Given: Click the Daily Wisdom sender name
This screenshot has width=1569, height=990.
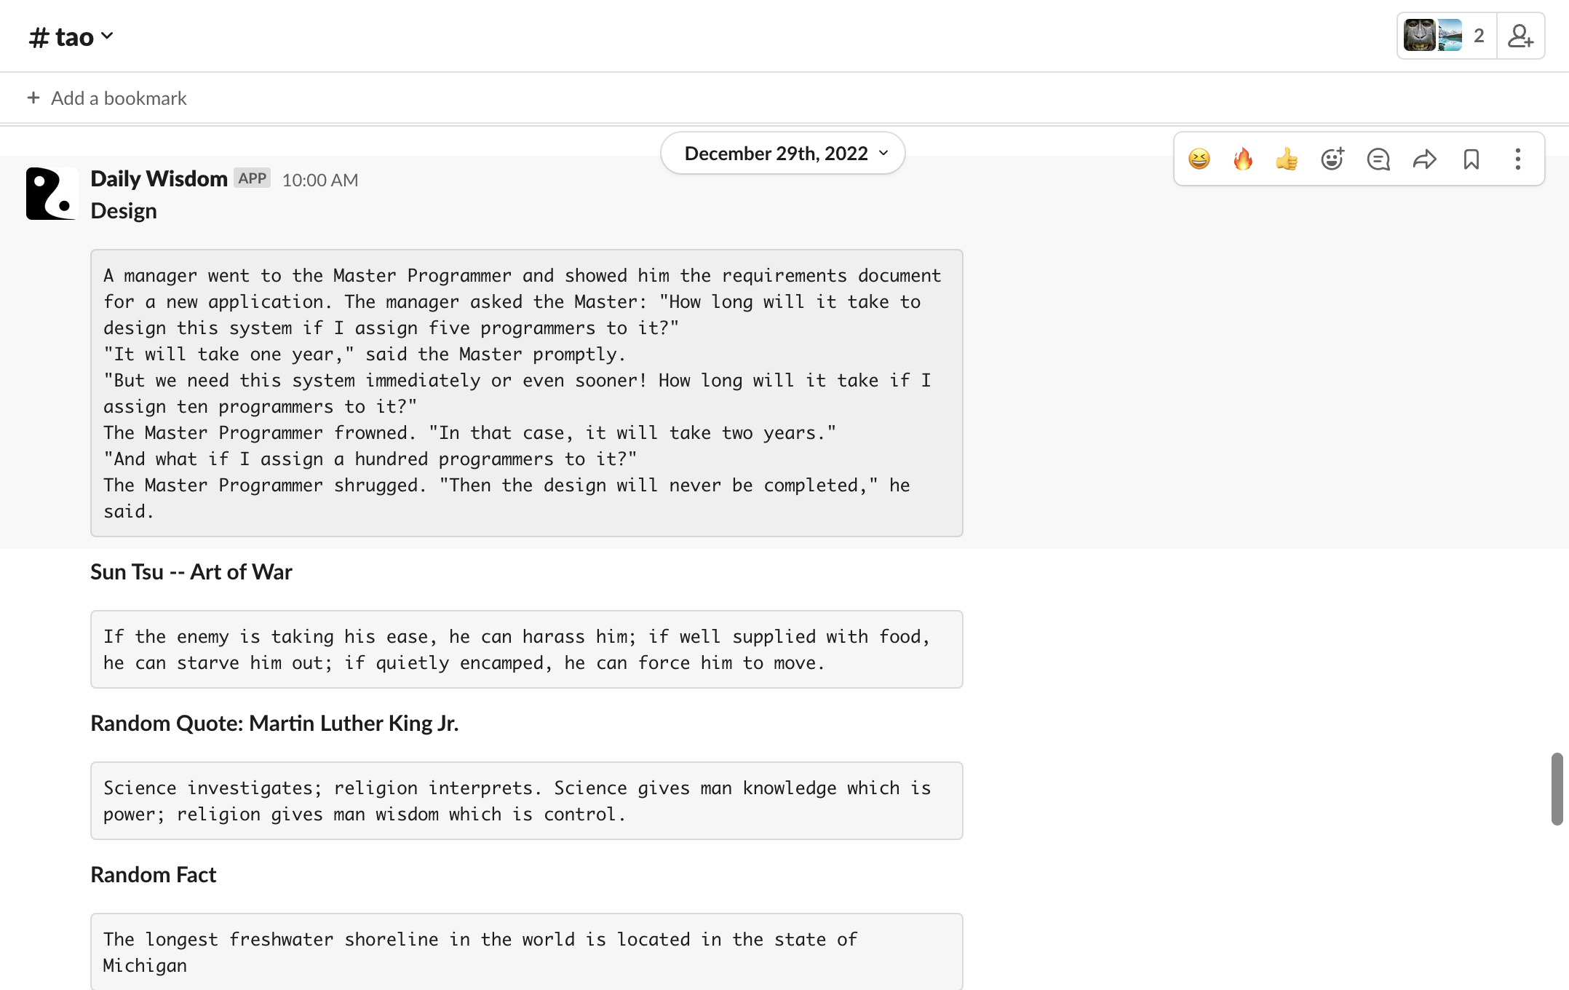Looking at the screenshot, I should [x=159, y=179].
